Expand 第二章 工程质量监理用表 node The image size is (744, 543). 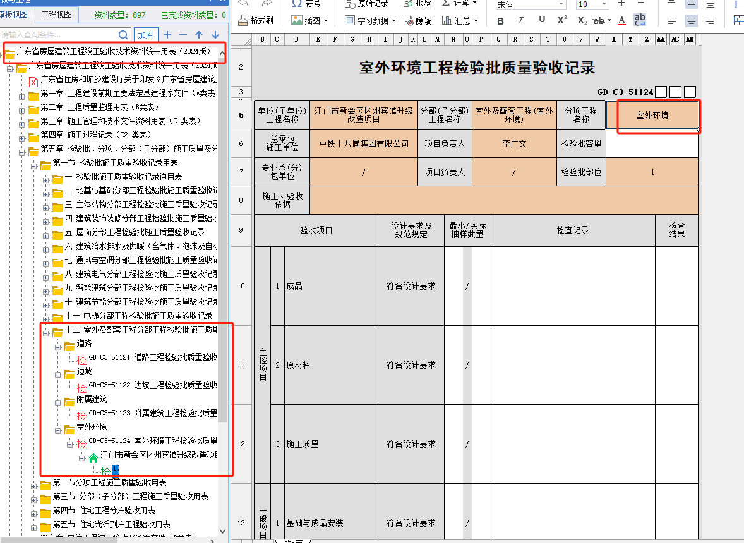click(x=21, y=111)
